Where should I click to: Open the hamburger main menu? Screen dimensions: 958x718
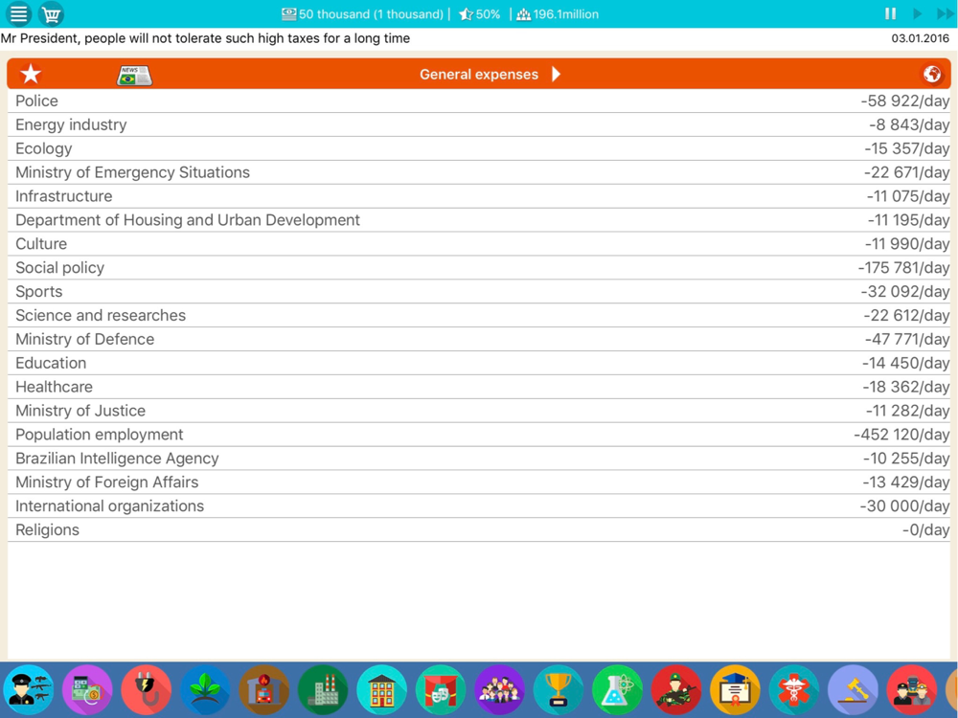(19, 13)
